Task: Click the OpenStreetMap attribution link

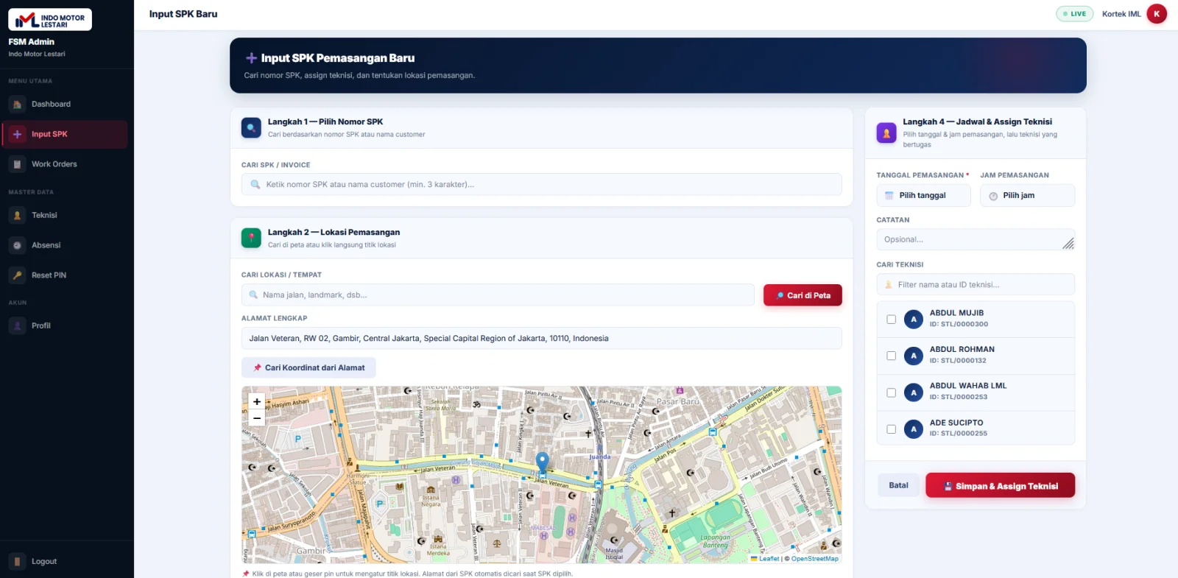Action: [x=814, y=559]
